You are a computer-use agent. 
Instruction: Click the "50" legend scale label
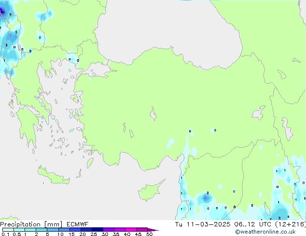pyautogui.click(x=150, y=234)
